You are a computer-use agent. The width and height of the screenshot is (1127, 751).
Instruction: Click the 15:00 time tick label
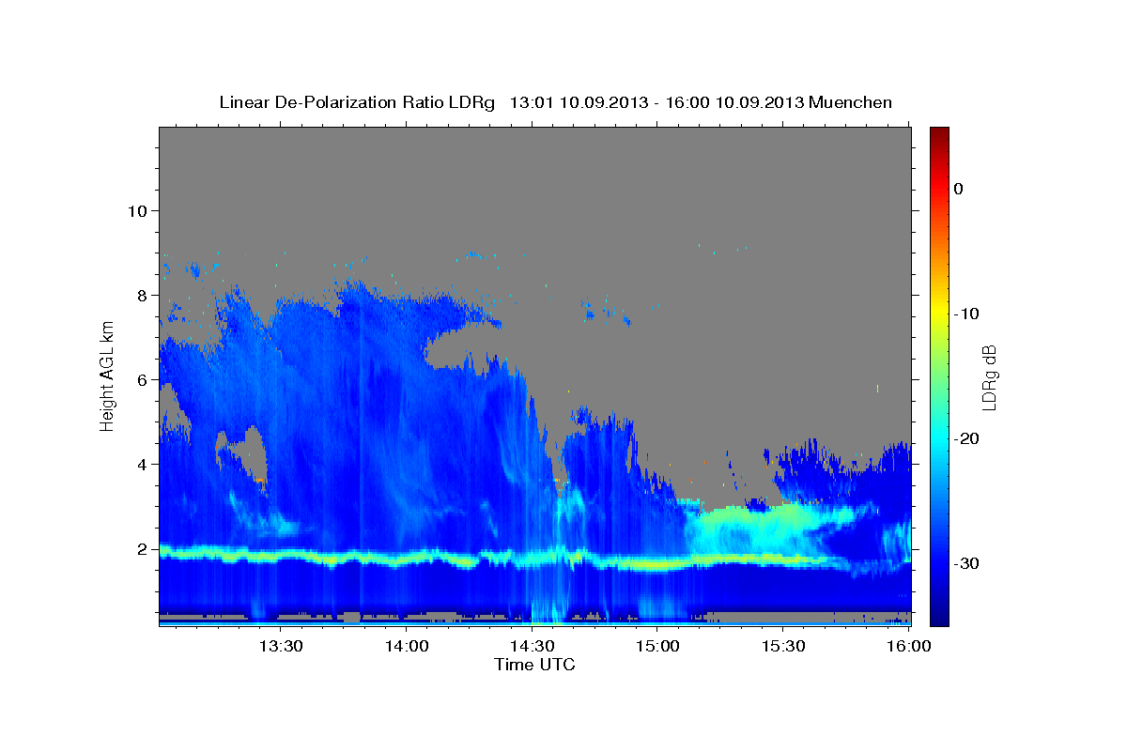tap(658, 646)
